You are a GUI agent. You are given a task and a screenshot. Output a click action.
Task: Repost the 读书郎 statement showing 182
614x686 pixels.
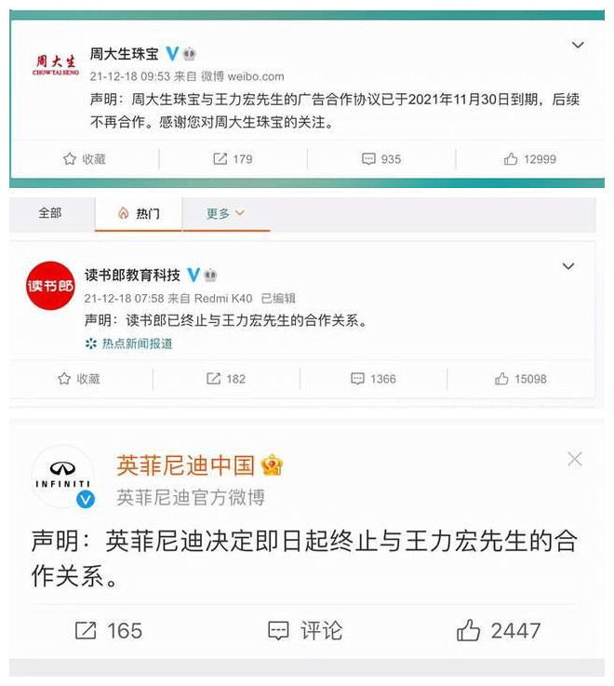pyautogui.click(x=226, y=379)
